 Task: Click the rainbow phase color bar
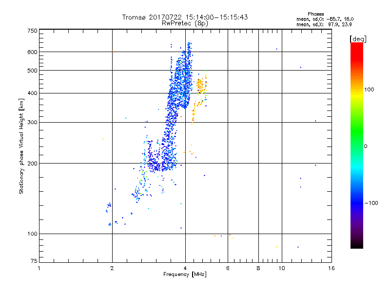357,145
